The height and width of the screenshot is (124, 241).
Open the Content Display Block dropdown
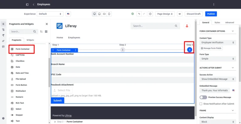tap(218, 122)
